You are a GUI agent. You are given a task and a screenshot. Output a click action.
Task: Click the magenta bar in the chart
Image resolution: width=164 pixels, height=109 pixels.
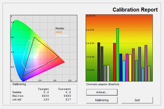point(127,68)
